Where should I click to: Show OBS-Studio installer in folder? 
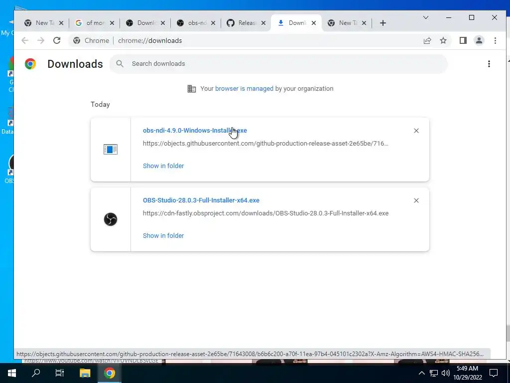pos(163,235)
